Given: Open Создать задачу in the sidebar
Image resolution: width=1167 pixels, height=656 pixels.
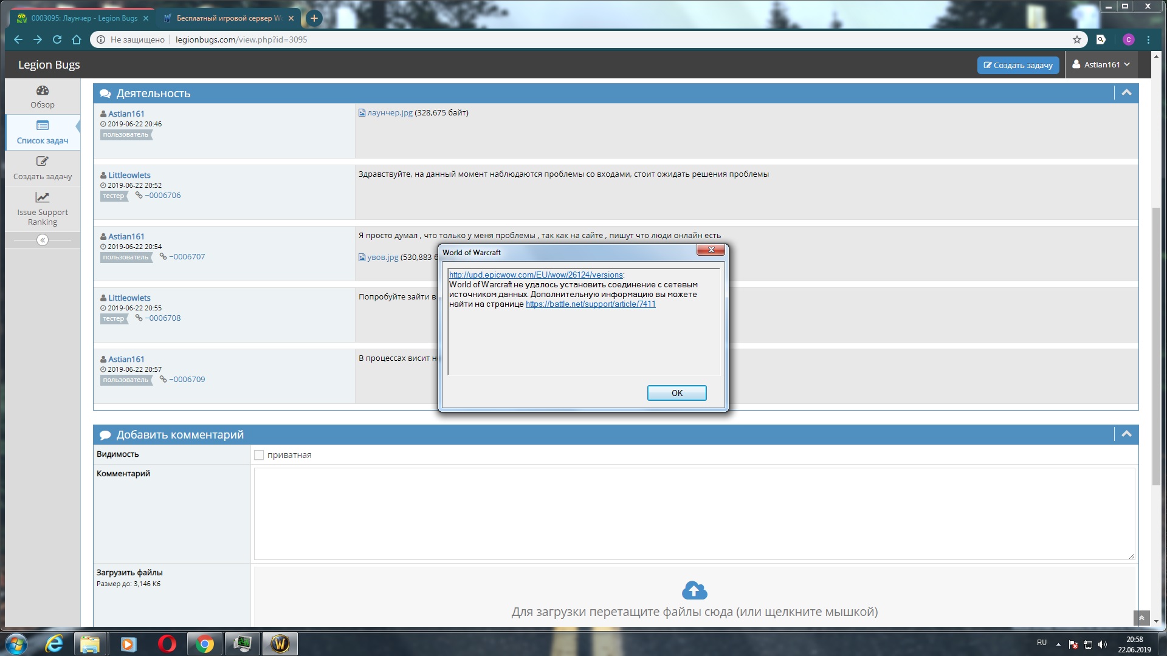Looking at the screenshot, I should click(x=43, y=162).
